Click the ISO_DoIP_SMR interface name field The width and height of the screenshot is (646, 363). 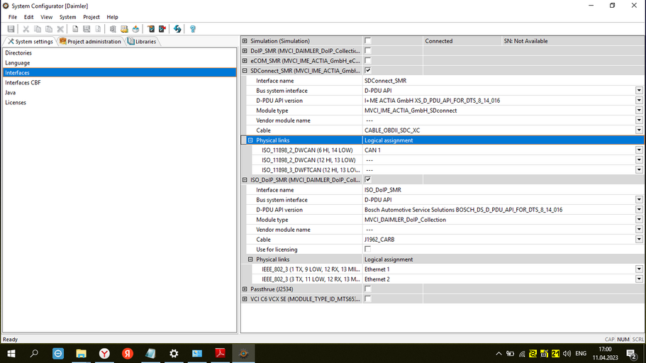click(503, 190)
